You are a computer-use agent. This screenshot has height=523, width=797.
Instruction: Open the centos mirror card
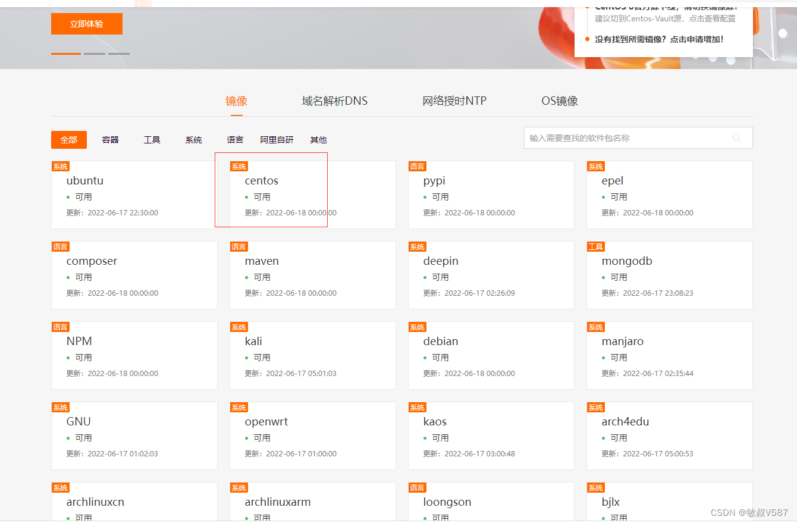pyautogui.click(x=313, y=195)
